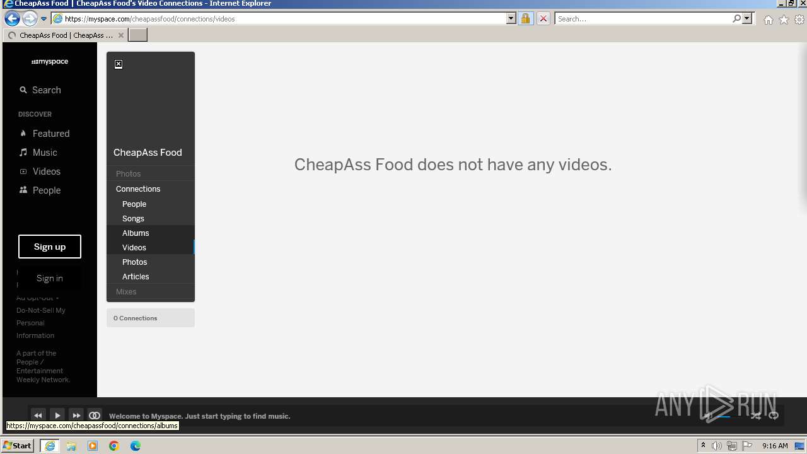Open Connections Videos submenu
The width and height of the screenshot is (807, 454).
134,248
